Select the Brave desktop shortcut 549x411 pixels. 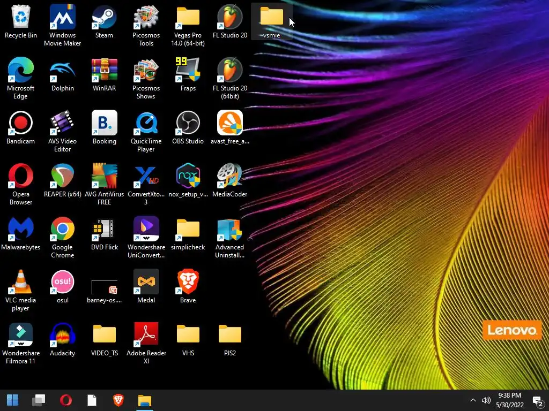[x=188, y=287]
